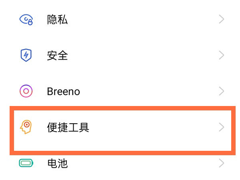Tap the Privacy eye-and-lock icon
The width and height of the screenshot is (240, 180).
pyautogui.click(x=26, y=20)
